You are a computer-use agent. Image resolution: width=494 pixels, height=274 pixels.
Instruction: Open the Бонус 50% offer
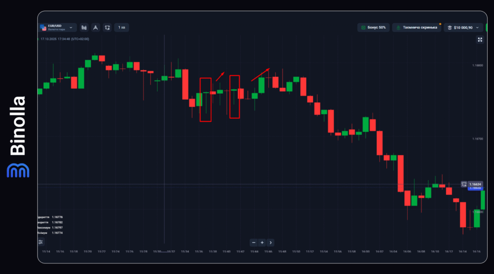click(x=373, y=27)
